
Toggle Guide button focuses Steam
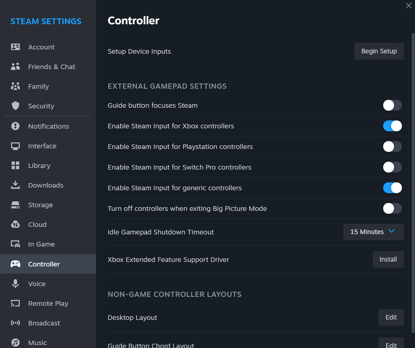tap(392, 105)
